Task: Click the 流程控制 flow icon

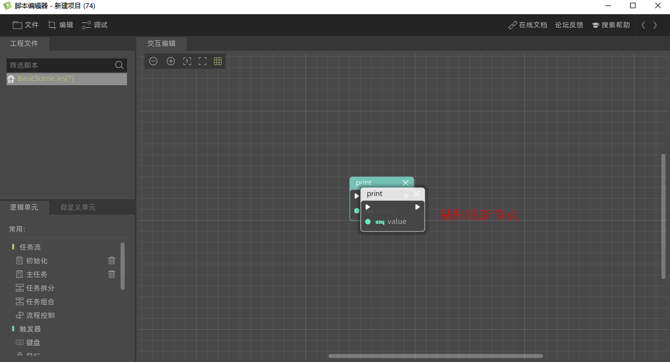Action: click(20, 316)
